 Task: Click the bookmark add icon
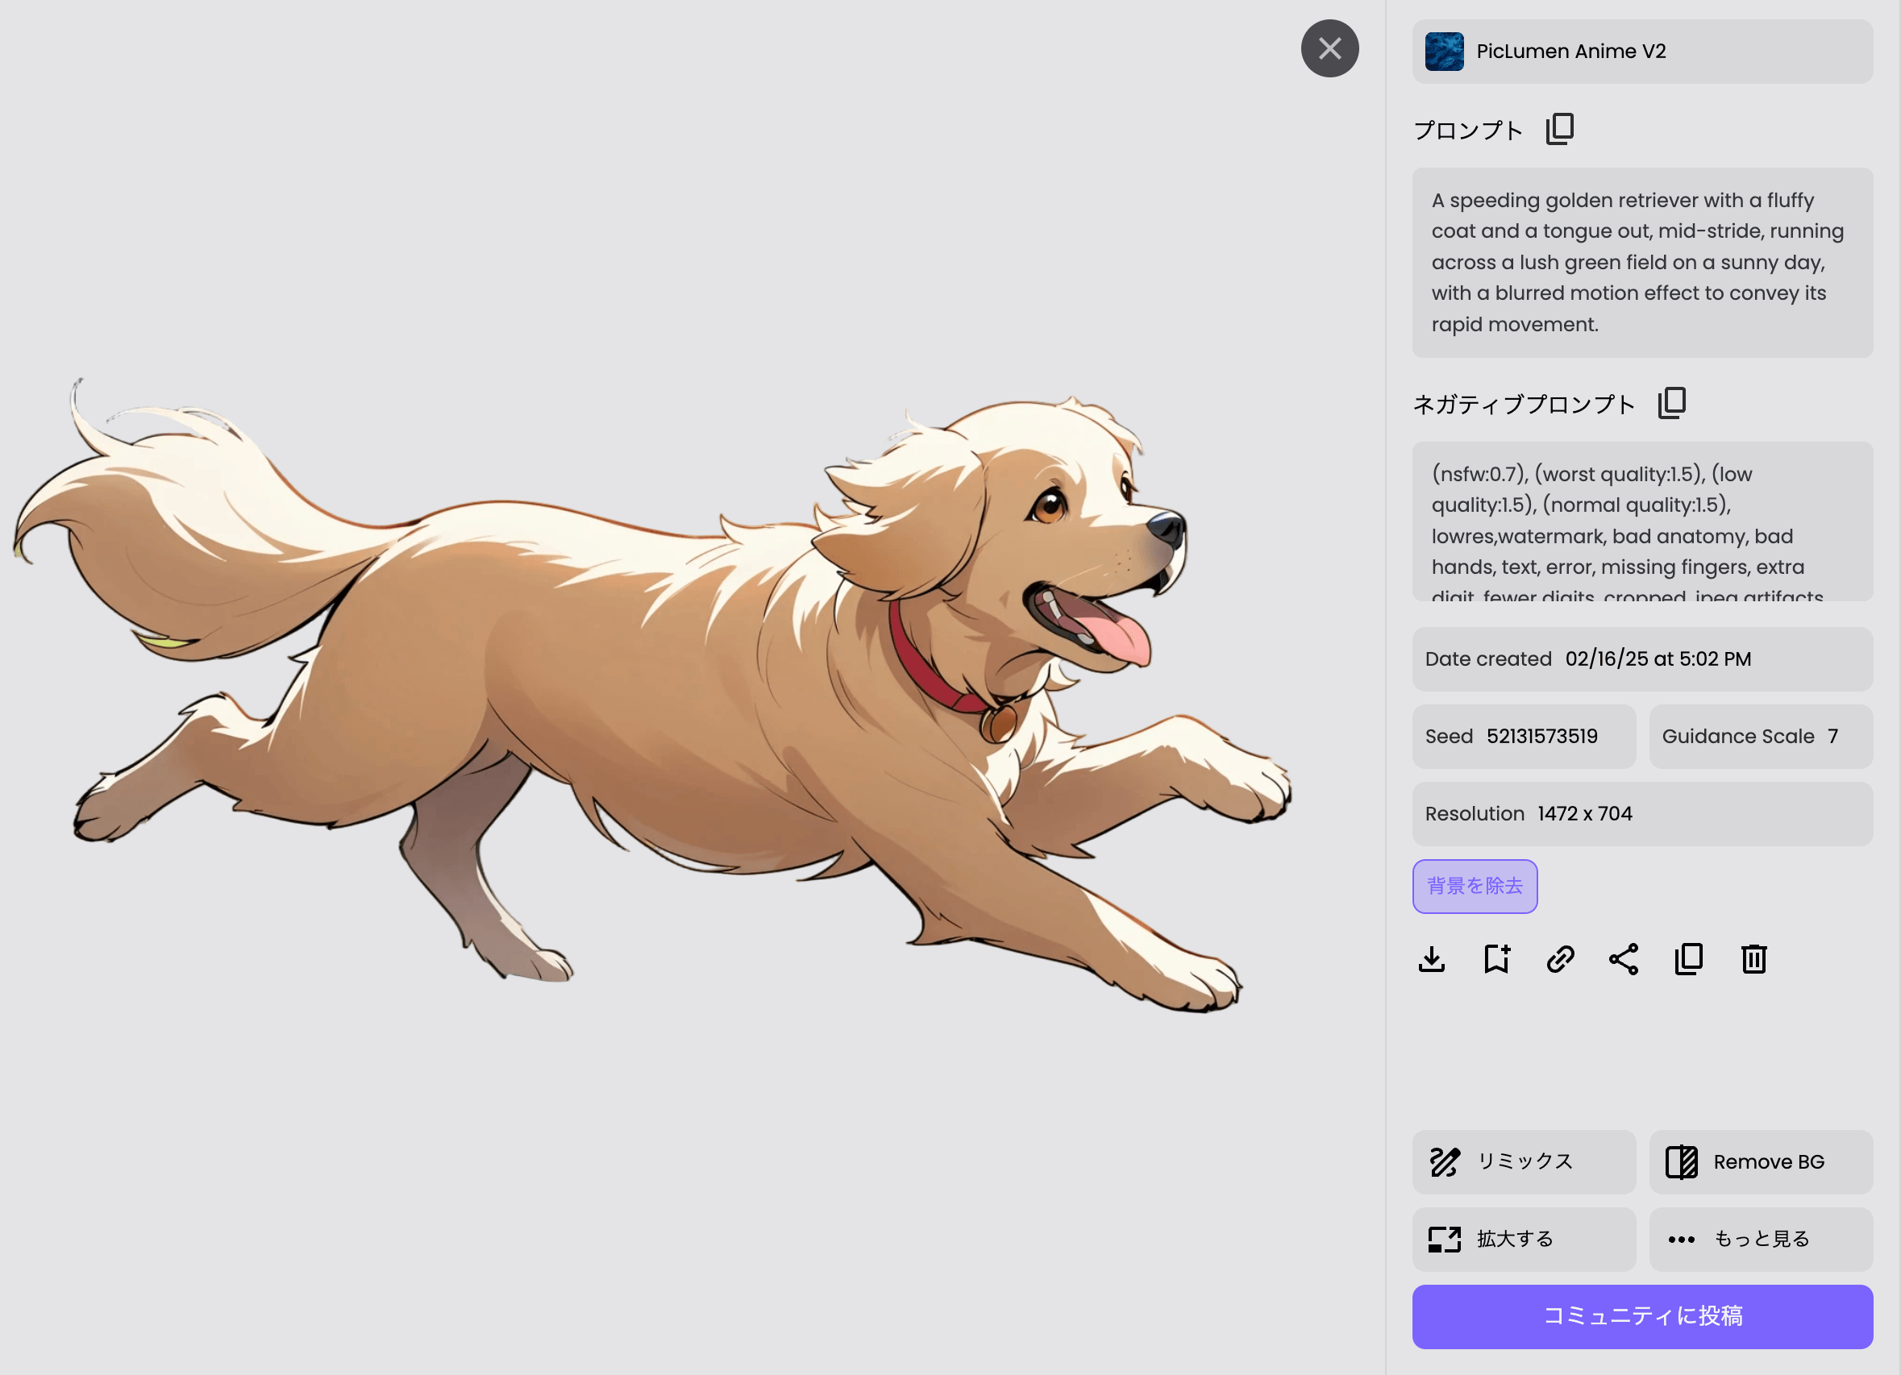(x=1496, y=958)
